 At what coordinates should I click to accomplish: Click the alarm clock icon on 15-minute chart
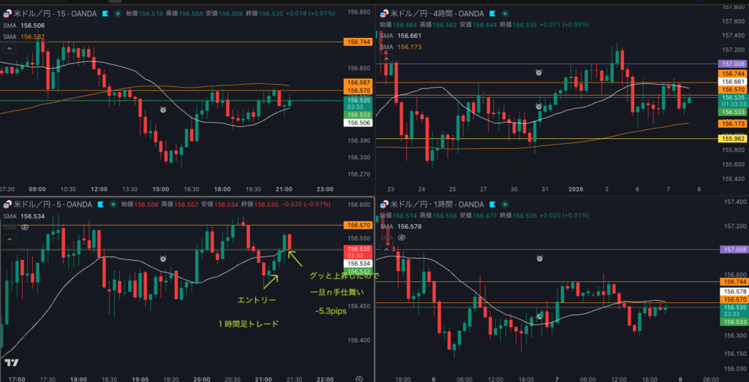click(163, 109)
